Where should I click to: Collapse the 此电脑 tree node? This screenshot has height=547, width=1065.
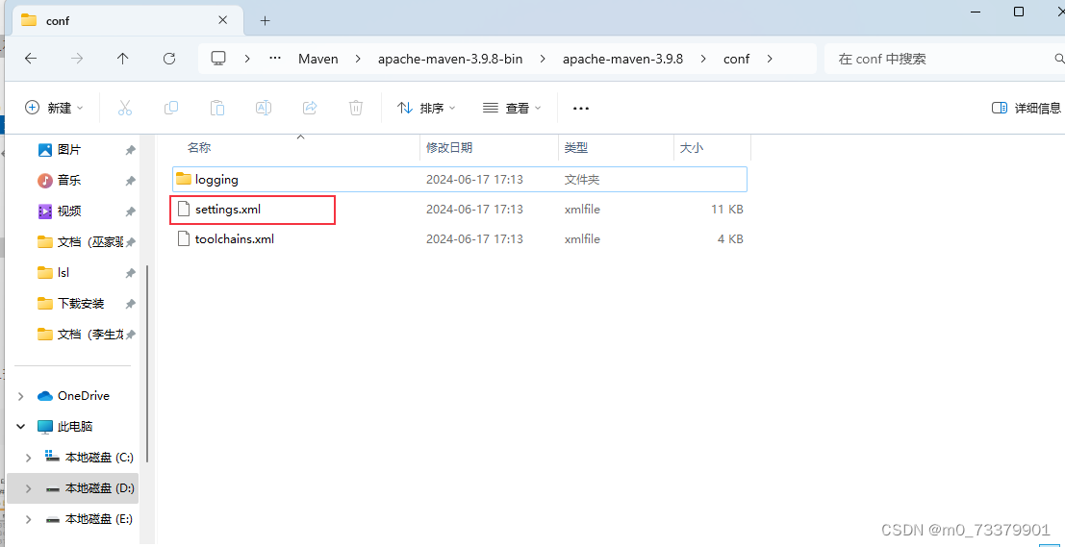point(21,426)
